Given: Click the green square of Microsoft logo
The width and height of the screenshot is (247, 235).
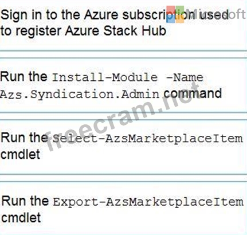Looking at the screenshot, I should [x=180, y=10].
